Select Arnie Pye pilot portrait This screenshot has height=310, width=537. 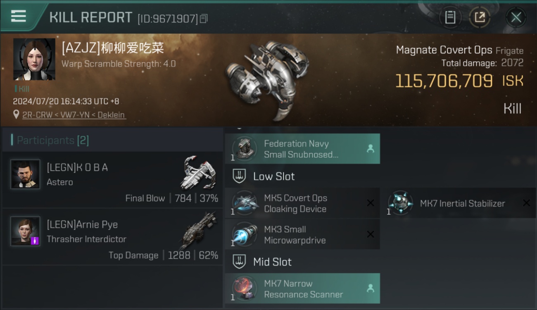26,231
